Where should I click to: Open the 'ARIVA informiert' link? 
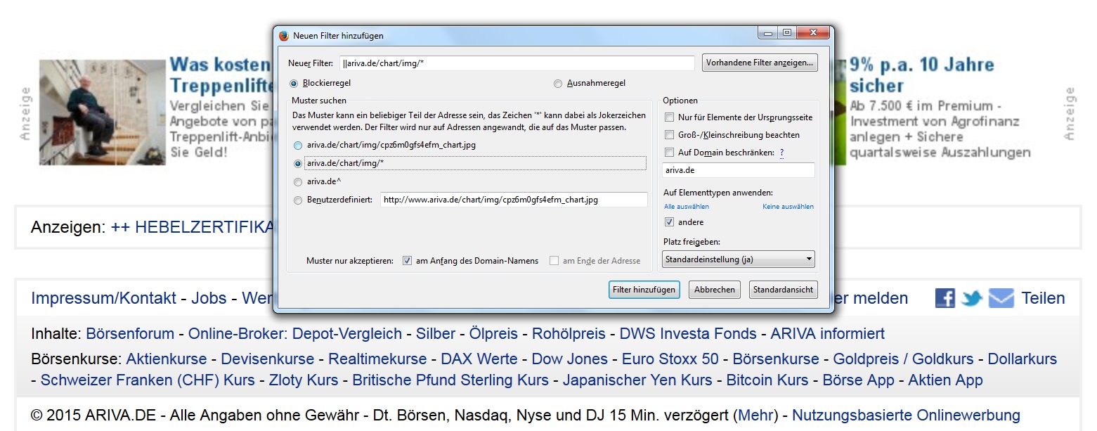(x=828, y=334)
